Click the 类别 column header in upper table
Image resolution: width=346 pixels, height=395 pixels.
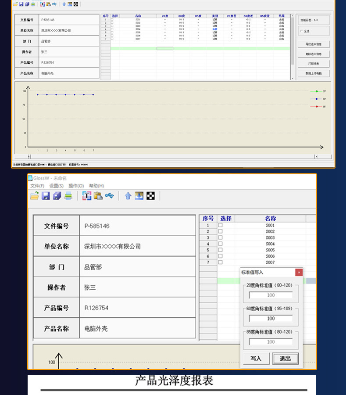point(214,16)
